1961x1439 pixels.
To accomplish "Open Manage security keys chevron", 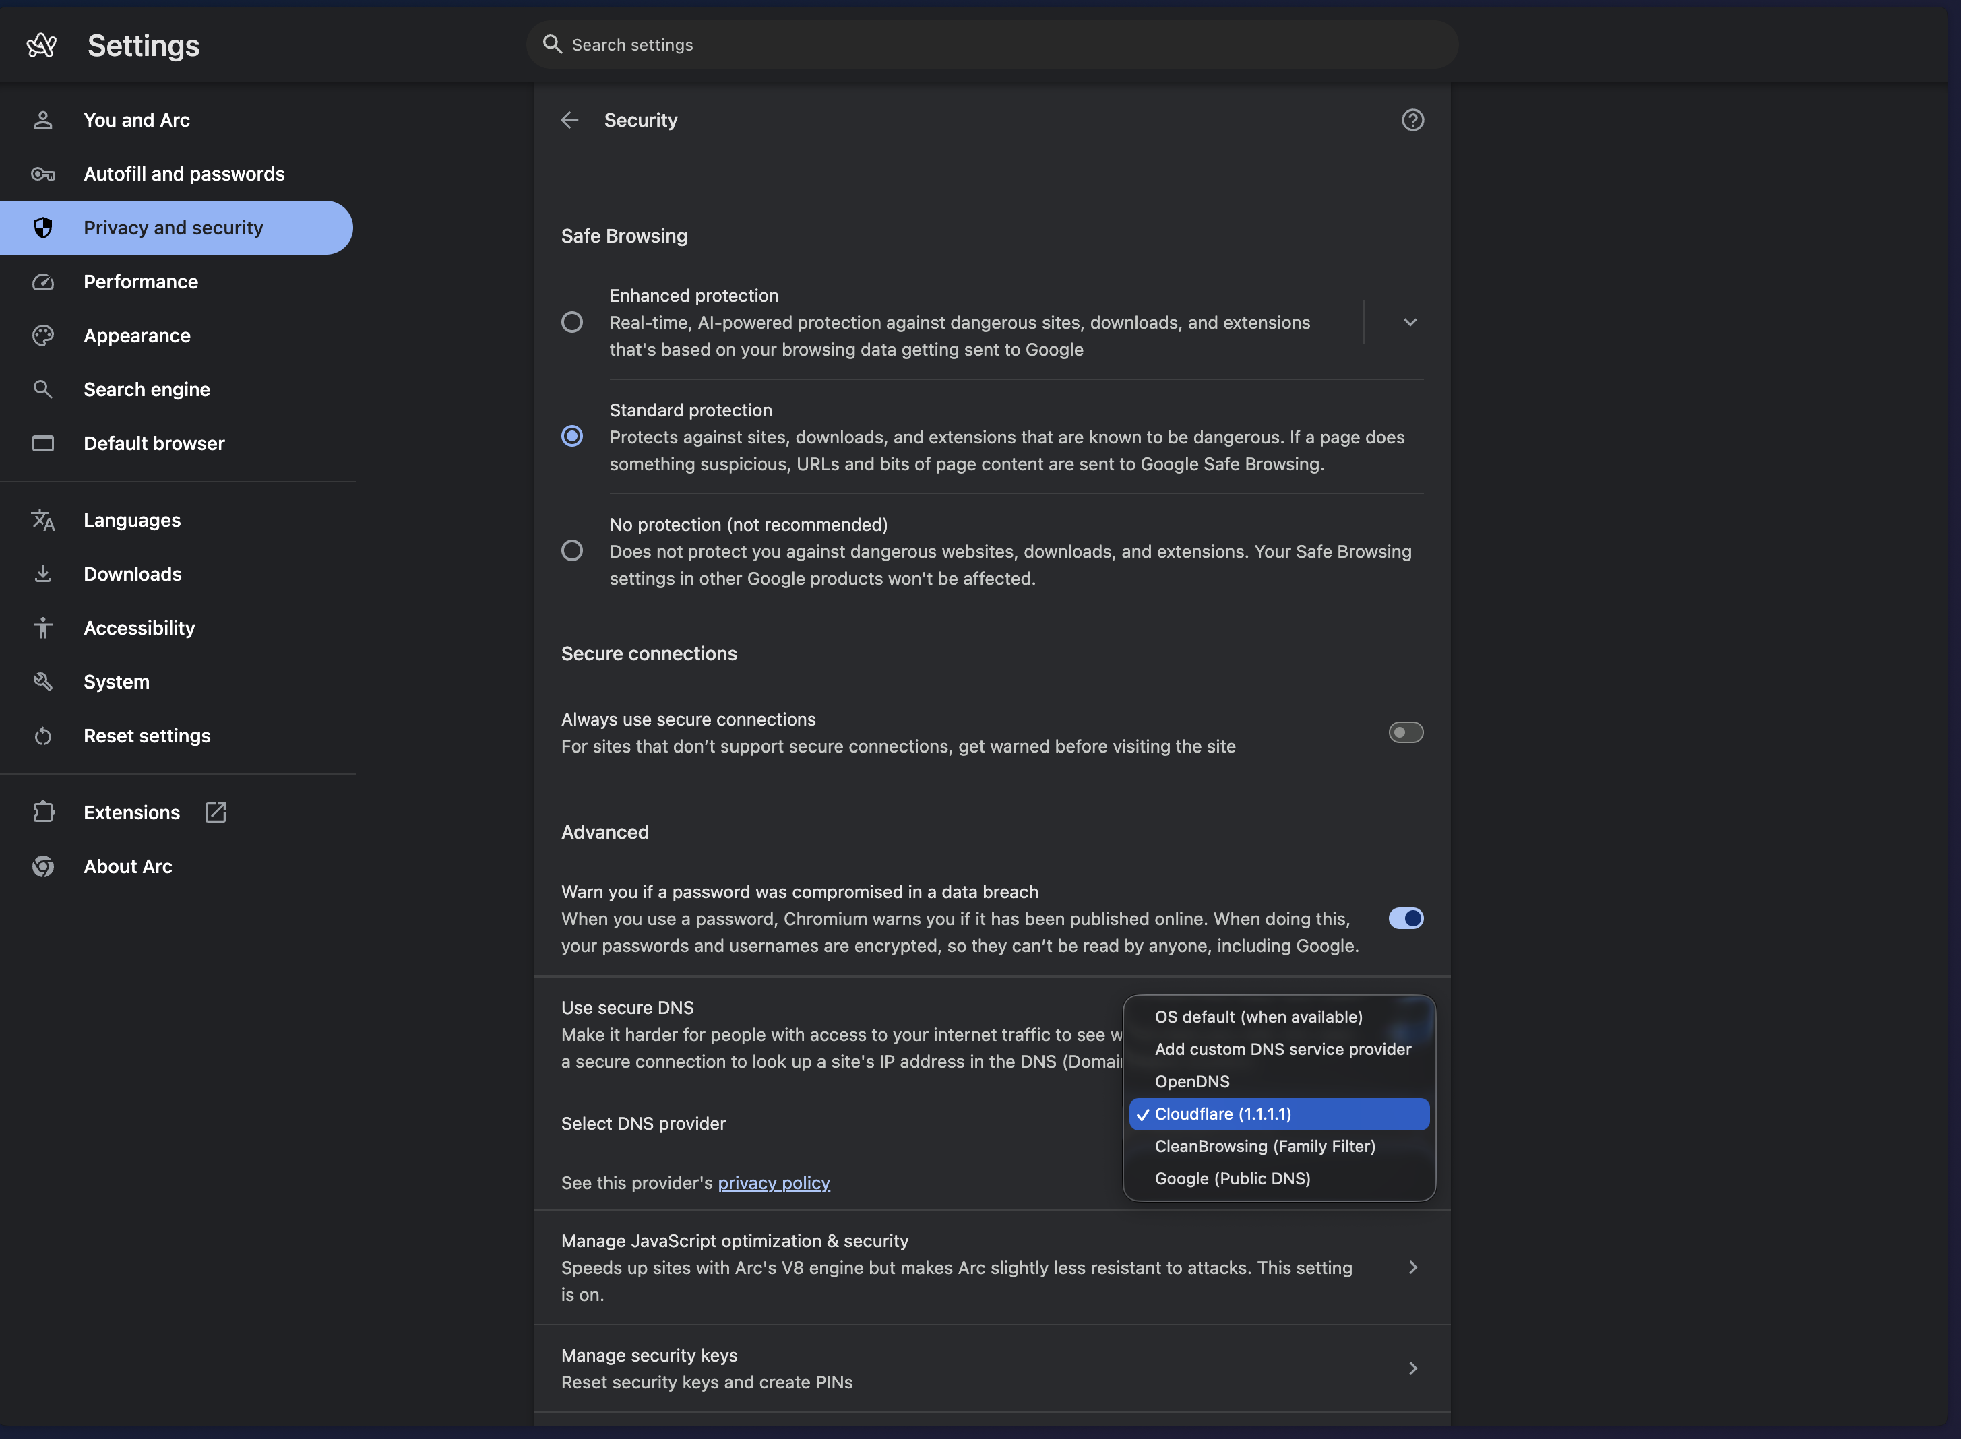I will [1412, 1368].
